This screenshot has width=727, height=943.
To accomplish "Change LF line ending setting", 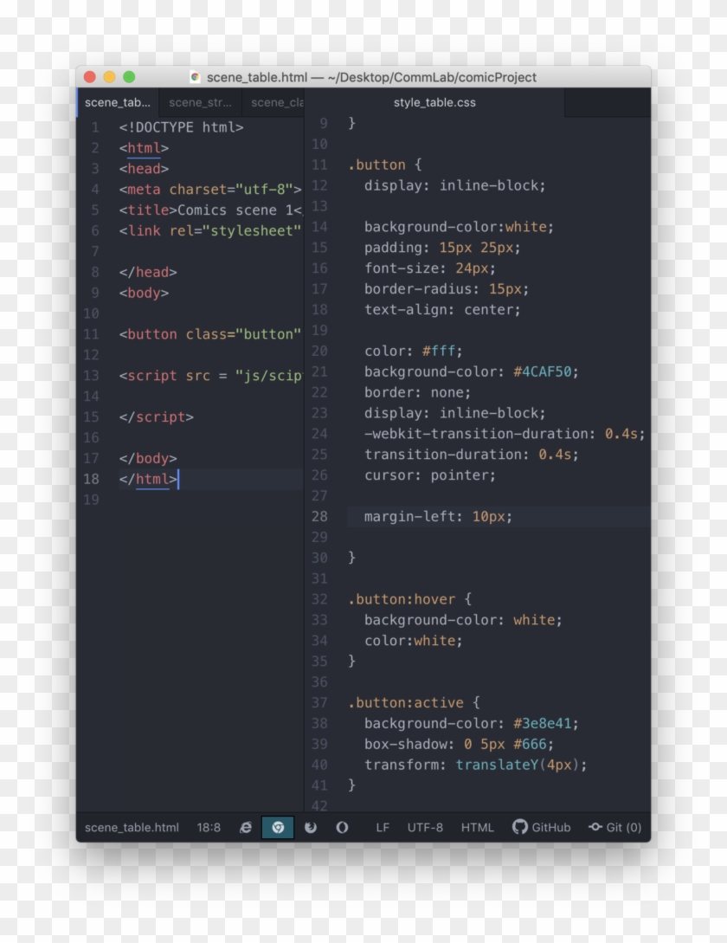I will click(x=383, y=827).
